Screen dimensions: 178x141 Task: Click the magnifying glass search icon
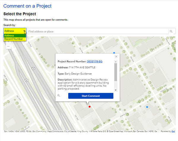tap(171, 31)
